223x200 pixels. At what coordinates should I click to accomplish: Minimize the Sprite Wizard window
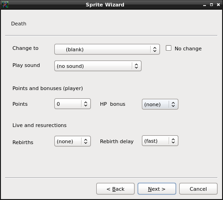click(205, 5)
